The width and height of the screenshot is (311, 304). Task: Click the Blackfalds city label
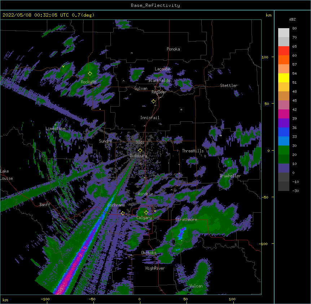tap(159, 81)
